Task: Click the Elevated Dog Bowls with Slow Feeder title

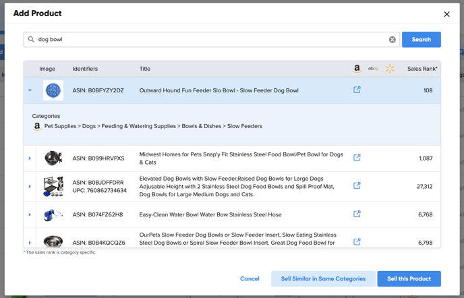Action: pos(237,187)
